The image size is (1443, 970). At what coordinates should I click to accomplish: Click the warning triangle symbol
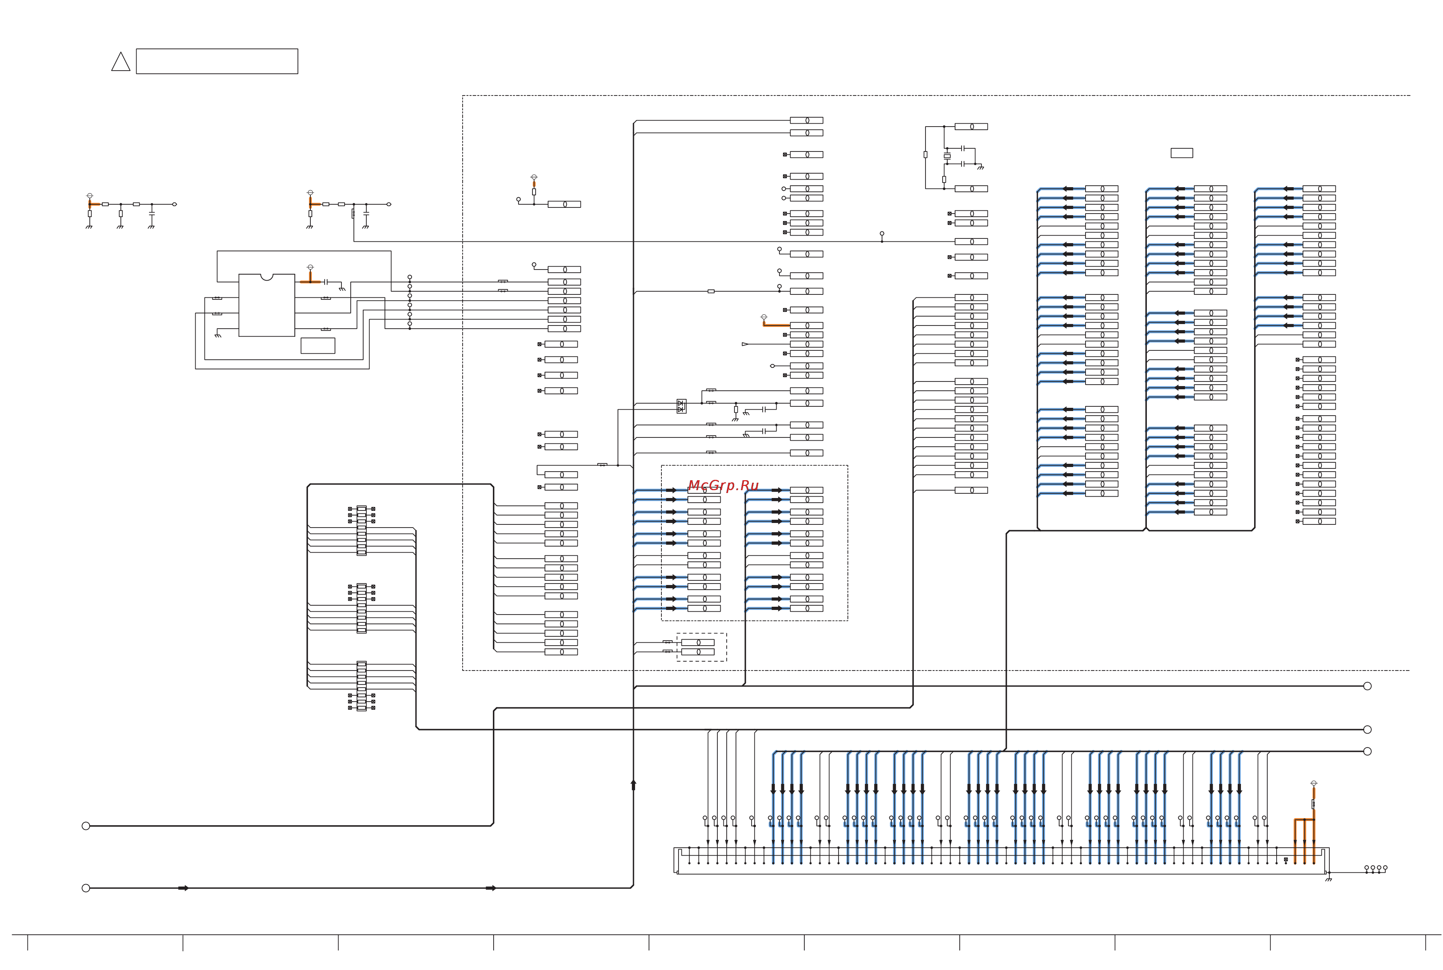coord(120,62)
